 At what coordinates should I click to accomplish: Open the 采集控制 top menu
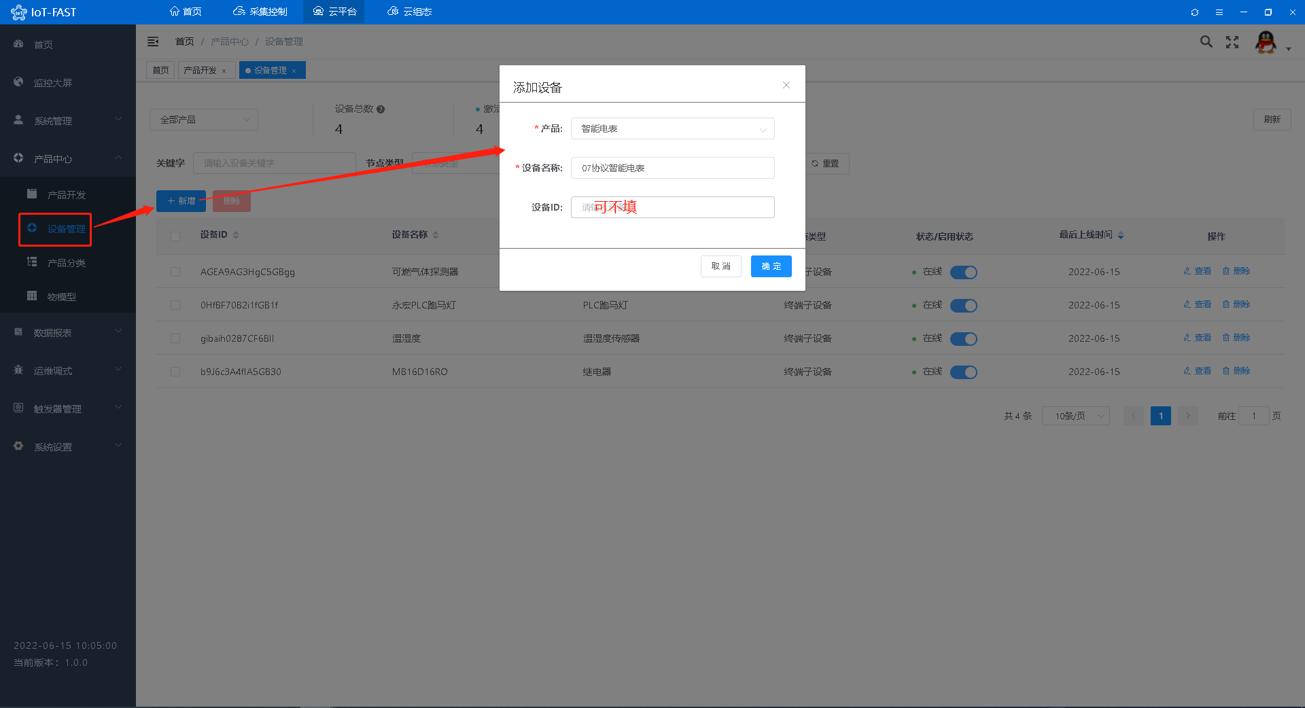(x=260, y=12)
